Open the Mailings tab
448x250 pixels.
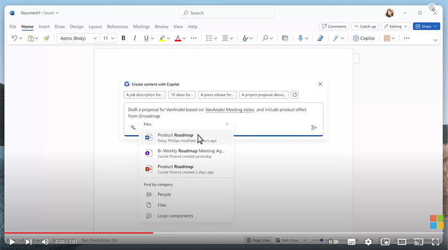click(141, 27)
